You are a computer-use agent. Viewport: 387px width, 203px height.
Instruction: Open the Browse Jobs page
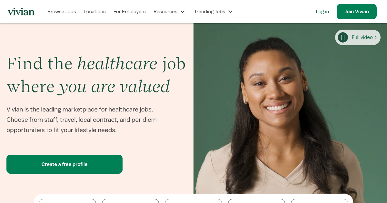coord(62,12)
